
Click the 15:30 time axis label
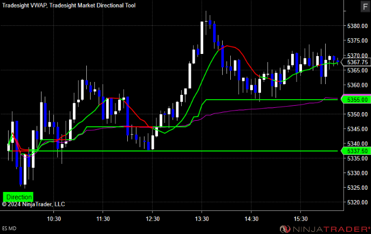point(301,219)
